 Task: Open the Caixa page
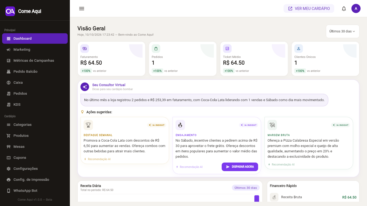(x=35, y=82)
